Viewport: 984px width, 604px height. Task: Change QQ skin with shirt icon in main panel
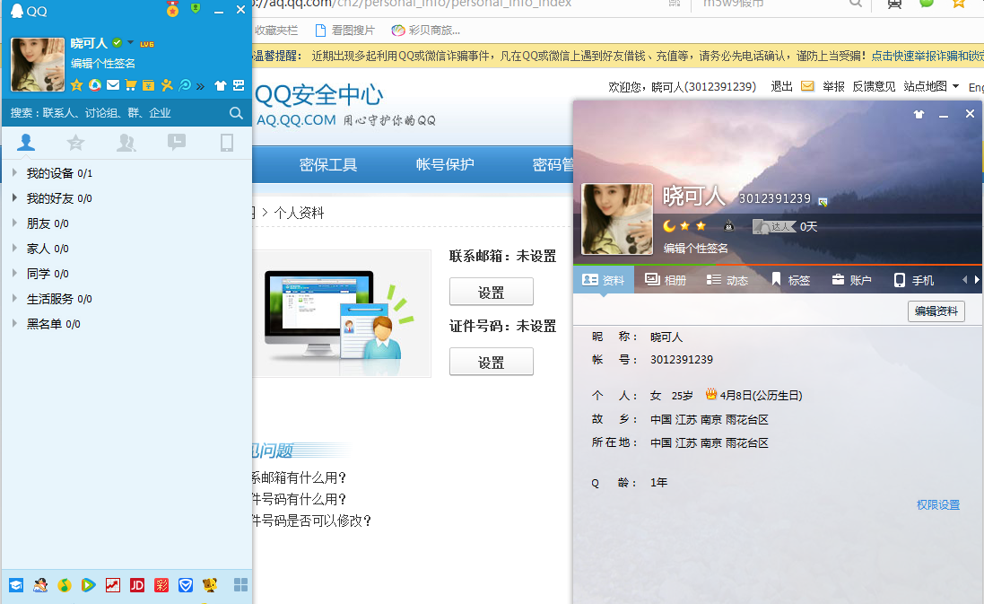[x=221, y=85]
